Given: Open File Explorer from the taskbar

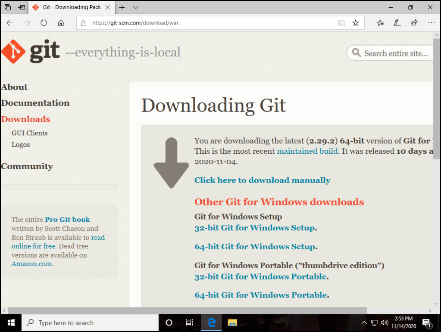Looking at the screenshot, I should 232,323.
